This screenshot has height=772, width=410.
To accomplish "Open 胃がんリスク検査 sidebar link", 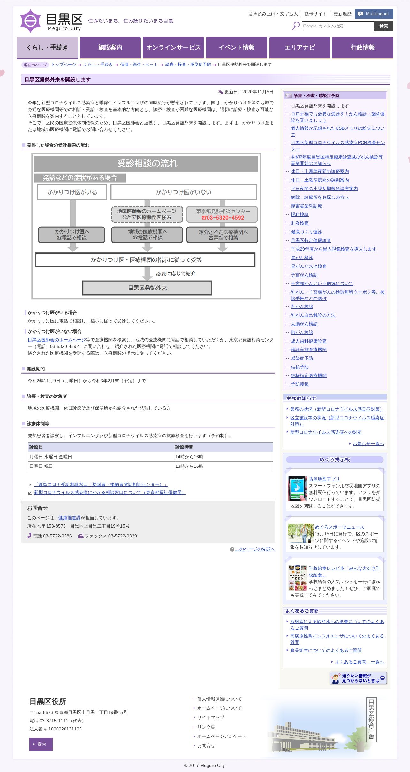I will (x=309, y=266).
